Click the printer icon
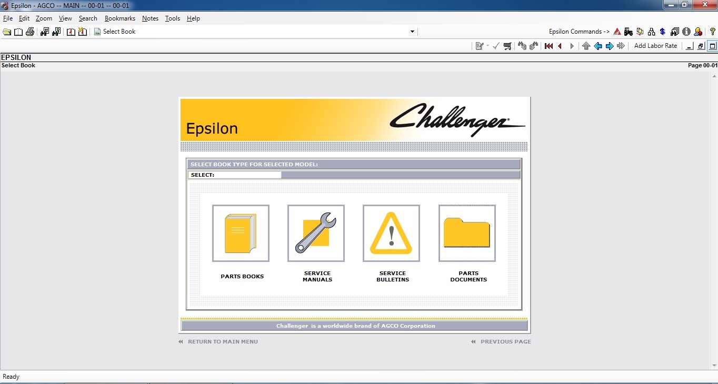 (30, 32)
